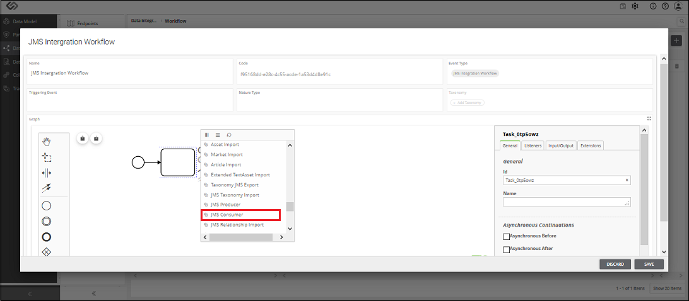The height and width of the screenshot is (301, 689).
Task: Click Workflow breadcrumb in background page
Action: pyautogui.click(x=175, y=21)
